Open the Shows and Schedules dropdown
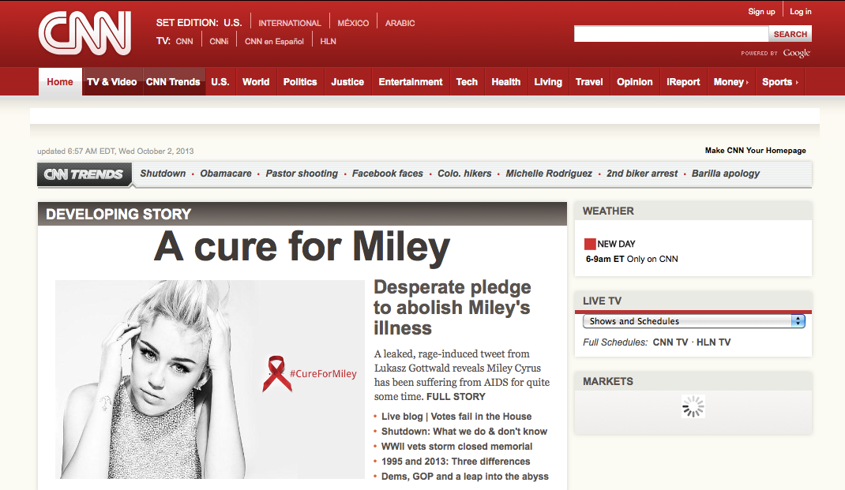 693,321
